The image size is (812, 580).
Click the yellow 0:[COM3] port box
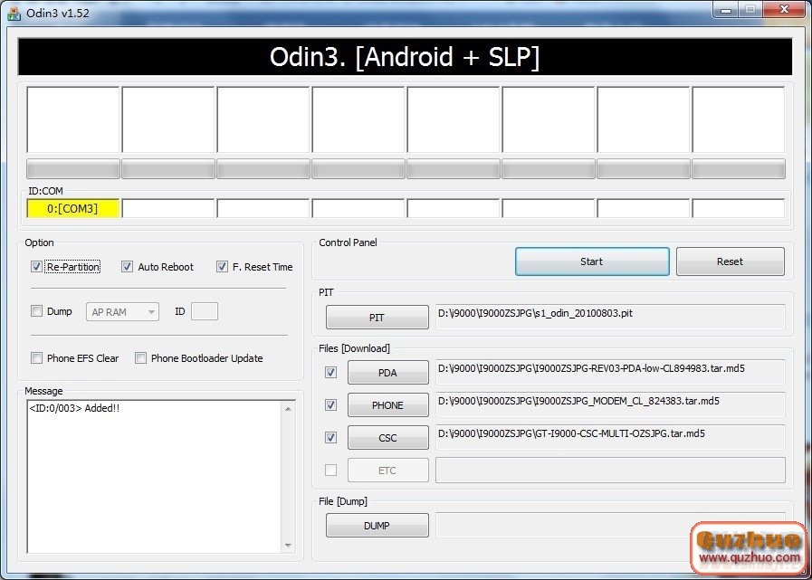pyautogui.click(x=73, y=208)
